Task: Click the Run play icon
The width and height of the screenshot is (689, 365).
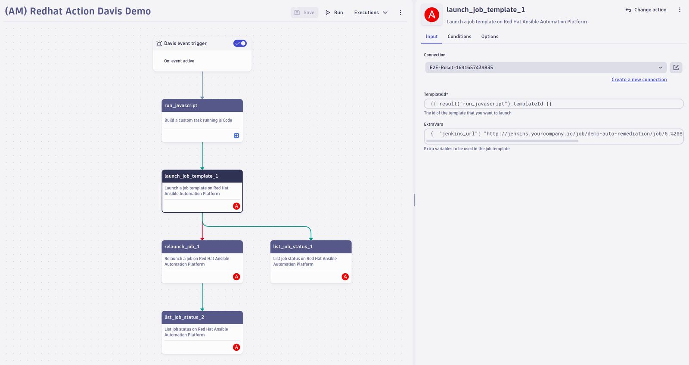Action: click(x=328, y=12)
